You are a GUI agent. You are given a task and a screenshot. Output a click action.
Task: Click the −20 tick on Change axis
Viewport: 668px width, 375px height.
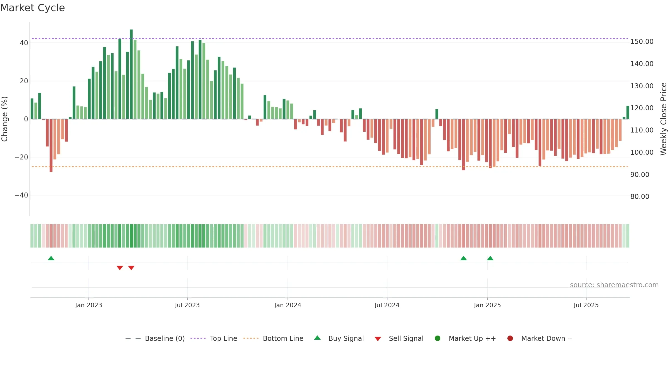(x=21, y=157)
